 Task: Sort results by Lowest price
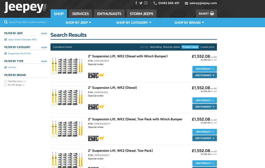pos(207,47)
